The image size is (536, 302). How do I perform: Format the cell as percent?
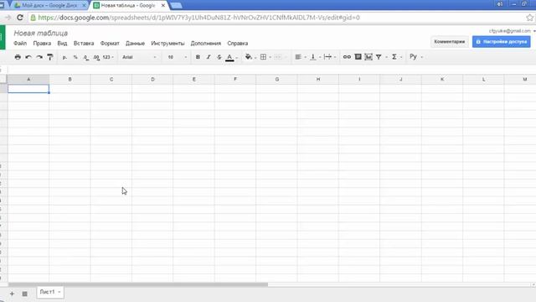click(75, 57)
